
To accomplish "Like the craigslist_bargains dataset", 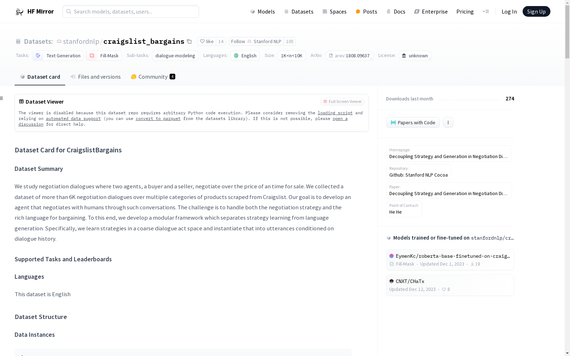I will click(207, 41).
